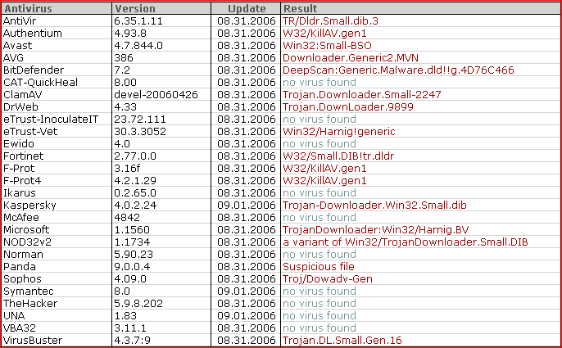
Task: Select the Ikarus name cell
Action: (x=20, y=192)
